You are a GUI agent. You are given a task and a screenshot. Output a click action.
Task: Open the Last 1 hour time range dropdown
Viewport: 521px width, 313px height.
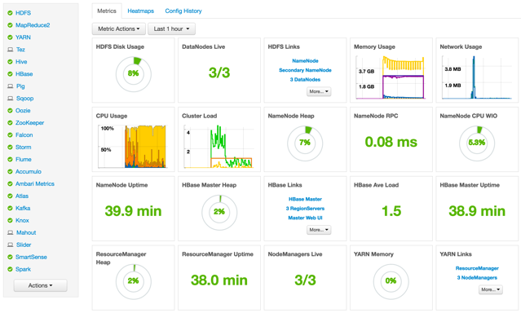(171, 29)
